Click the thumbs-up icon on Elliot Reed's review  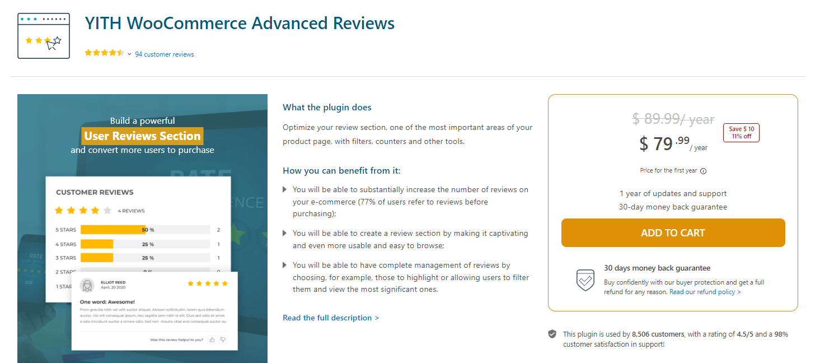[212, 339]
